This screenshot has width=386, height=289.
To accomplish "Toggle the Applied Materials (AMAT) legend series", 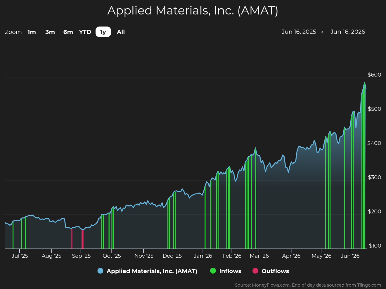I will coord(147,271).
